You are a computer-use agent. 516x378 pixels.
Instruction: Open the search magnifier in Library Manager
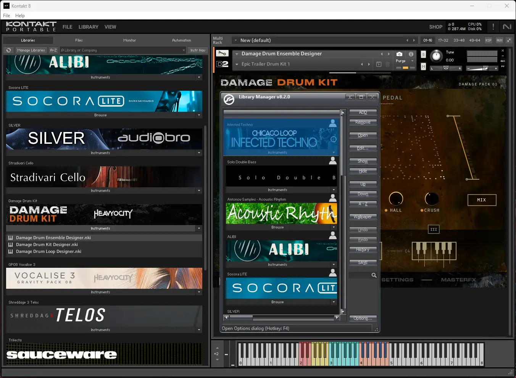click(374, 275)
